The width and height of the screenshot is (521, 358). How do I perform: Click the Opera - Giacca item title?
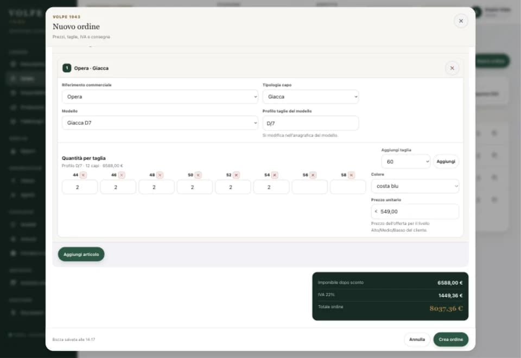[91, 68]
